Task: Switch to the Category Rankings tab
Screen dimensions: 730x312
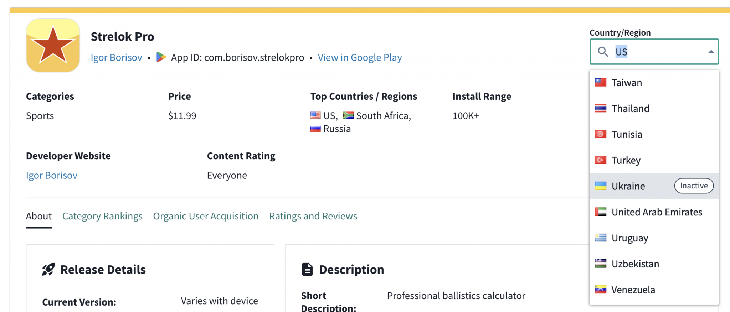Action: pos(102,216)
